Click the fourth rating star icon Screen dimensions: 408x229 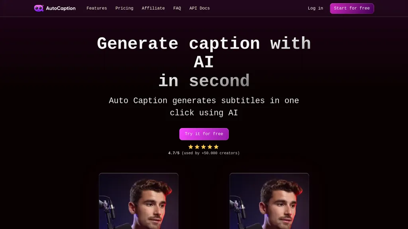pyautogui.click(x=210, y=147)
